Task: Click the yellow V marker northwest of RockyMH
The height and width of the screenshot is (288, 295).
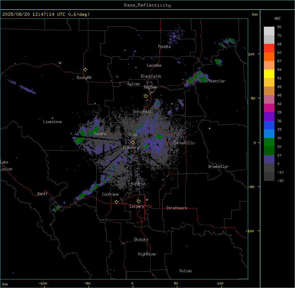Action: 60,63
